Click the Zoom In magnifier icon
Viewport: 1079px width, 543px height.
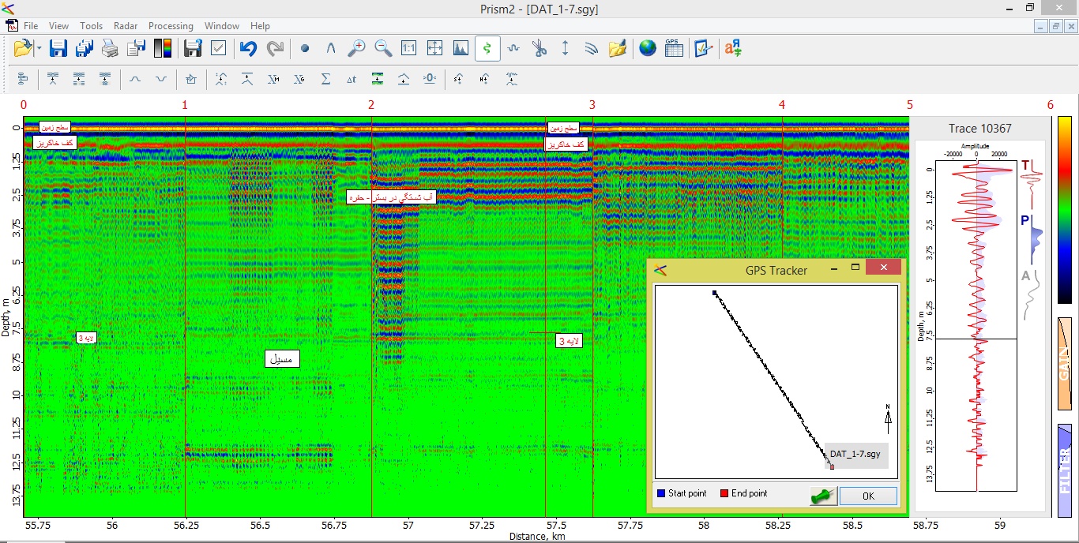[357, 48]
